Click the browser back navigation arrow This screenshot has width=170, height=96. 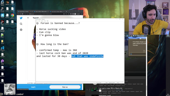(18, 14)
